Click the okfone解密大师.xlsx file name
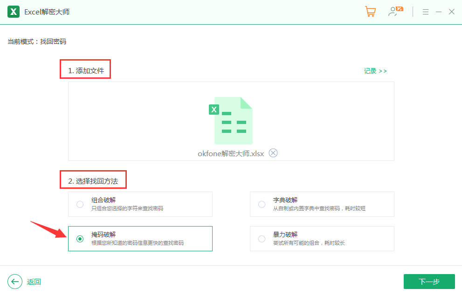Viewport: 462px width, 296px height. click(231, 153)
